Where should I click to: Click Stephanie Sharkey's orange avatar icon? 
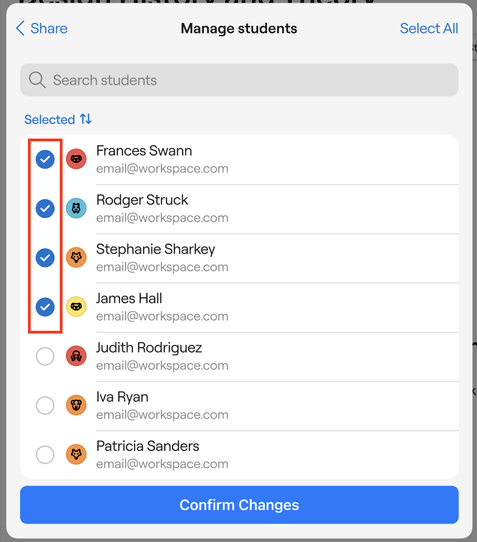tap(76, 258)
